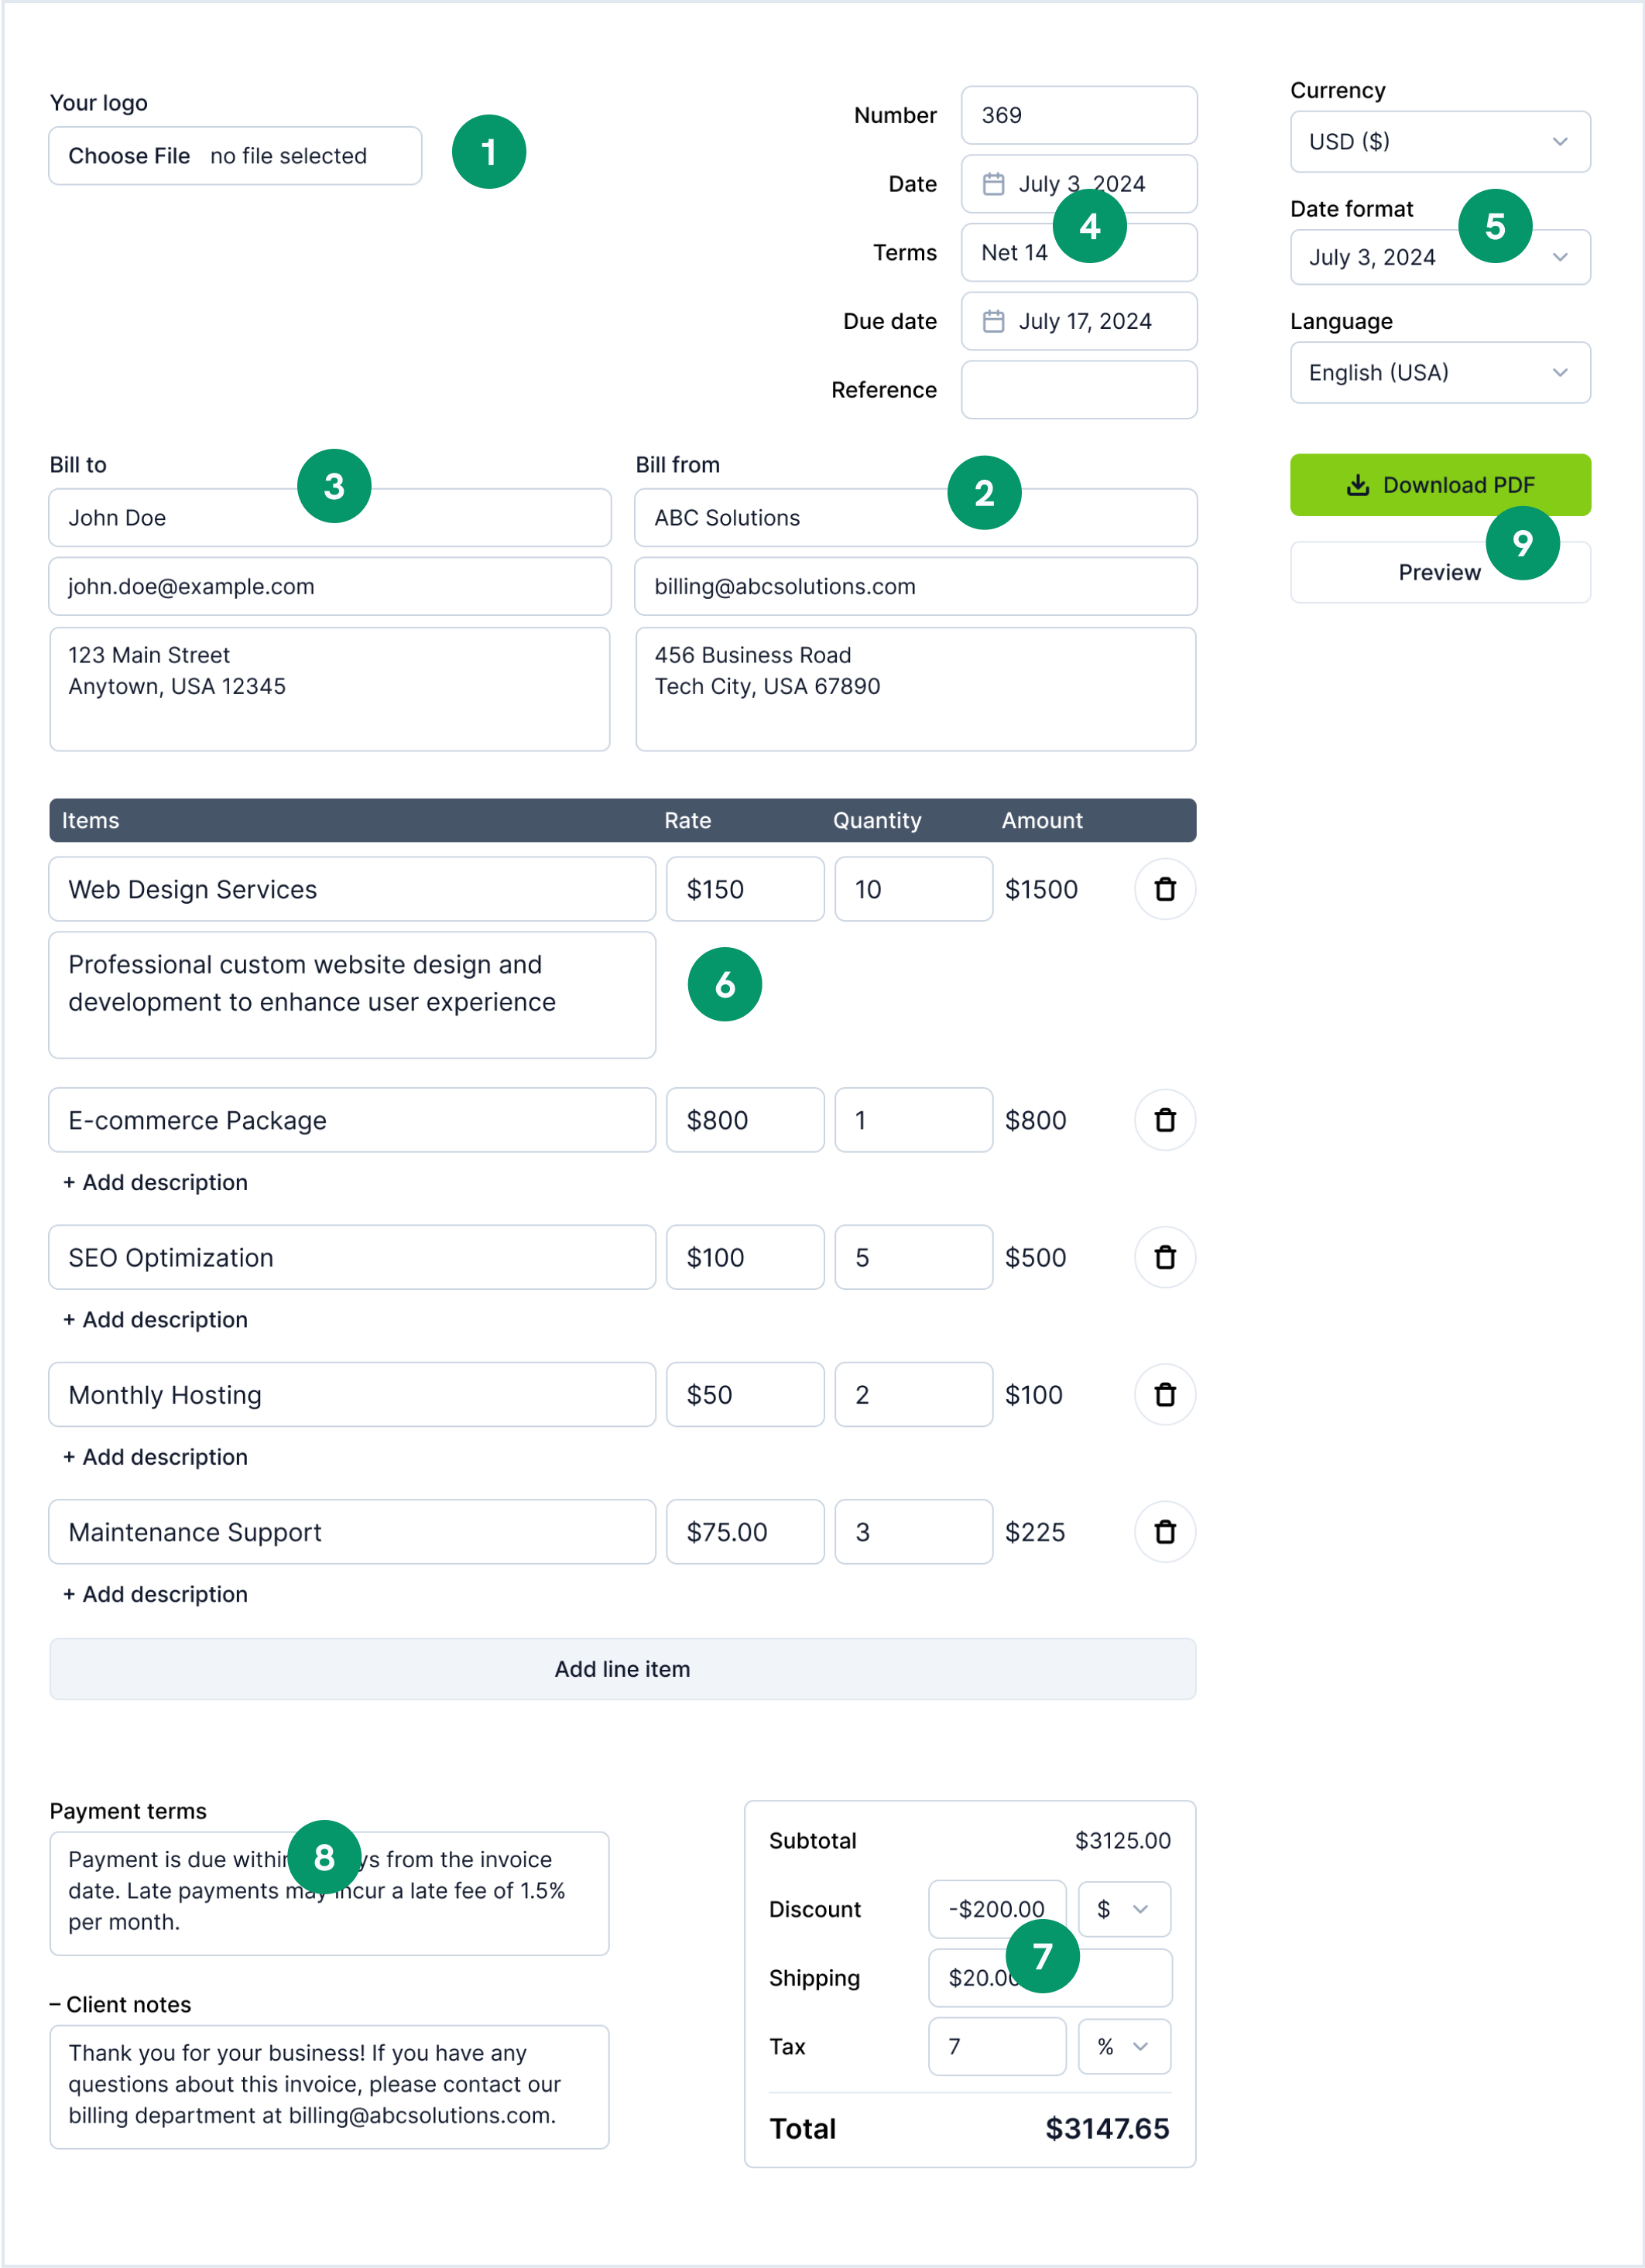The width and height of the screenshot is (1645, 2268).
Task: Edit the Bill to name John Doe
Action: [331, 518]
